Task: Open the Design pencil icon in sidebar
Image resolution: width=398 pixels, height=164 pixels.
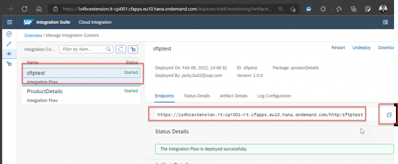Action: tap(9, 44)
